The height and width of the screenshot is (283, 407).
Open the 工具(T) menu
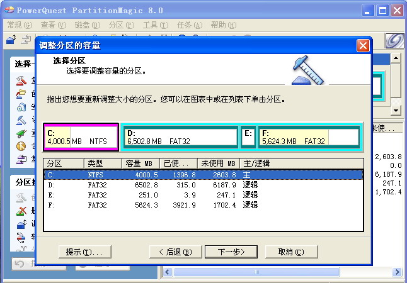[156, 25]
